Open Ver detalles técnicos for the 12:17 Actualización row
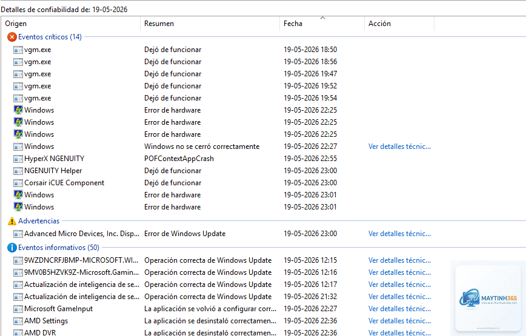 [x=399, y=285]
